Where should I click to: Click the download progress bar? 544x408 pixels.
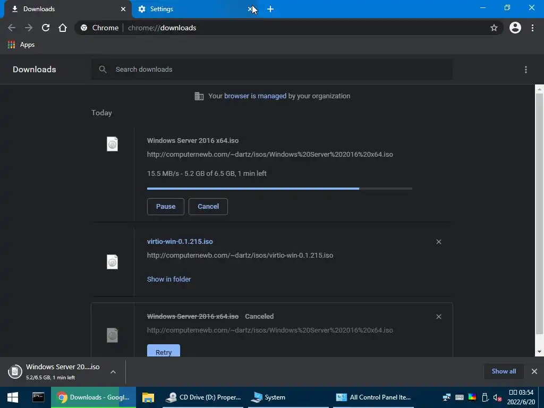pos(279,189)
